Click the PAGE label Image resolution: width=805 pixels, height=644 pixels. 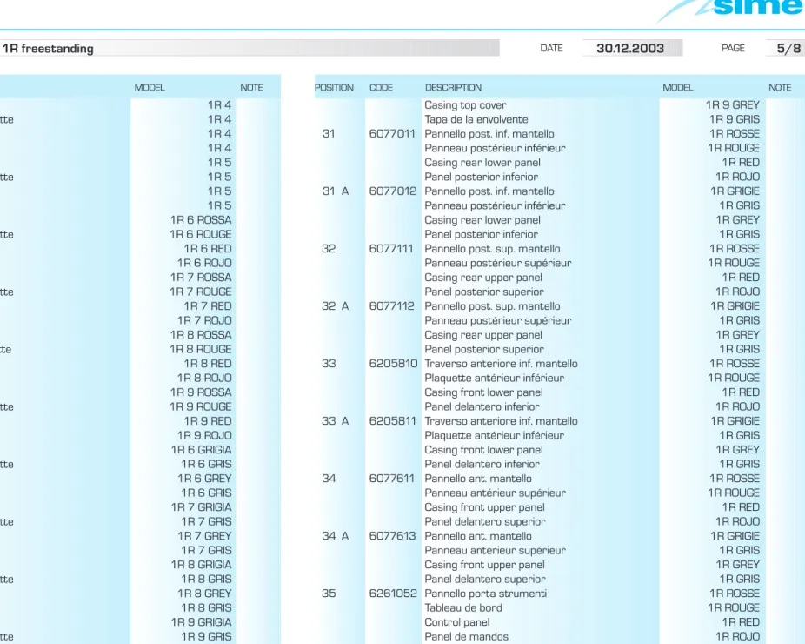733,49
